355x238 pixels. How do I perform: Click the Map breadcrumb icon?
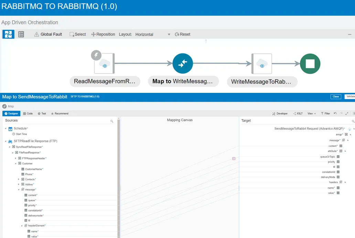point(4,106)
